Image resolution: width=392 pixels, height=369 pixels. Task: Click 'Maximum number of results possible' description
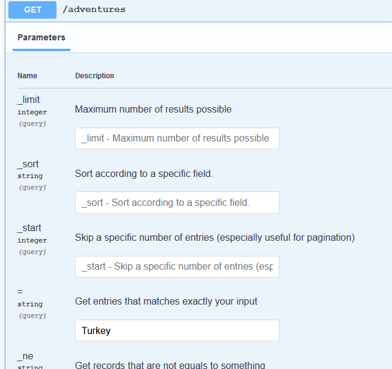(x=153, y=110)
